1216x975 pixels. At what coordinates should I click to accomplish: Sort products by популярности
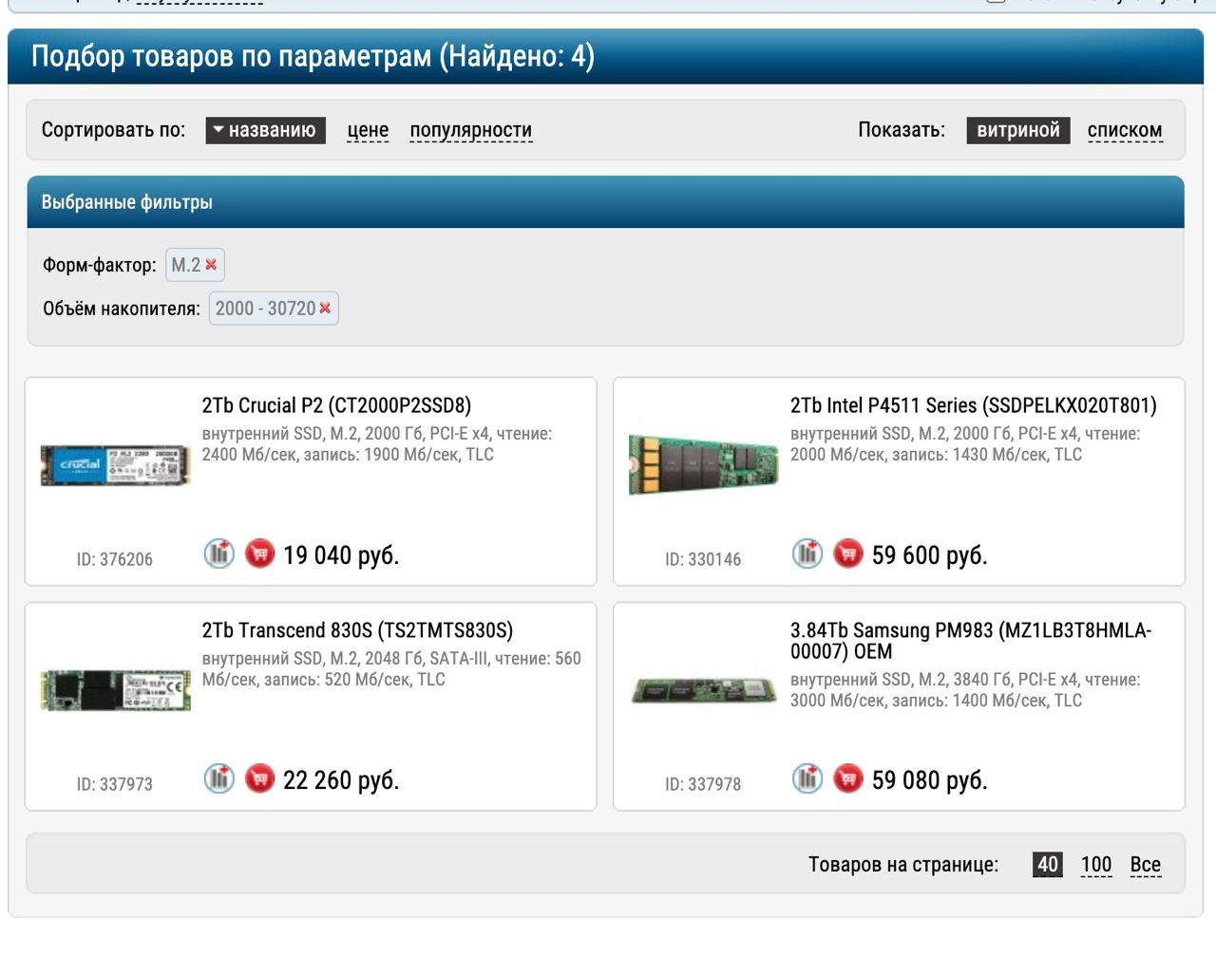coord(471,130)
